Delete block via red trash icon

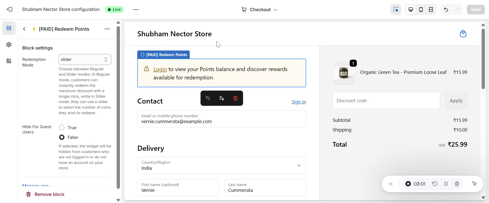(x=235, y=98)
